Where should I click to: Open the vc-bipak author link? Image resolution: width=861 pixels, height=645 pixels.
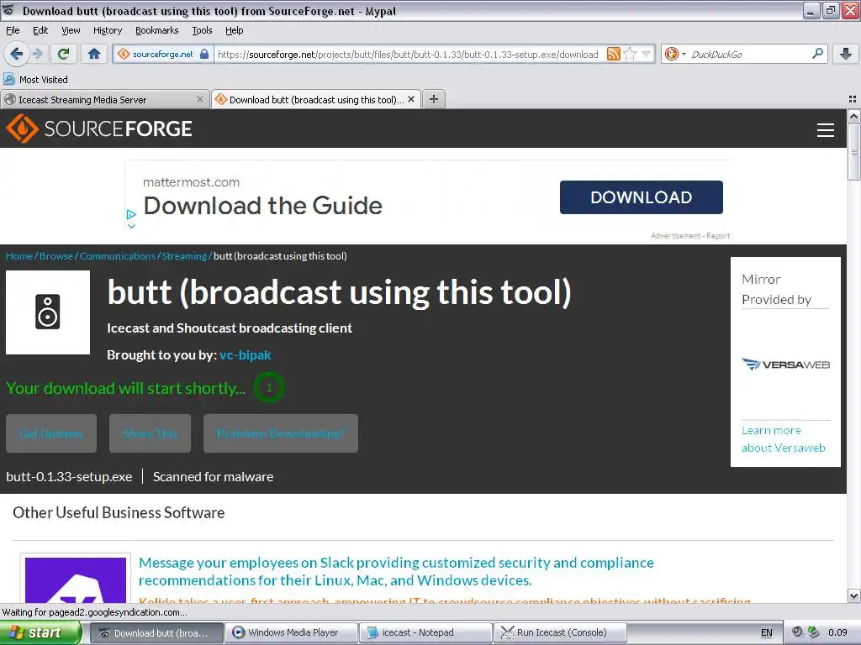pos(245,355)
